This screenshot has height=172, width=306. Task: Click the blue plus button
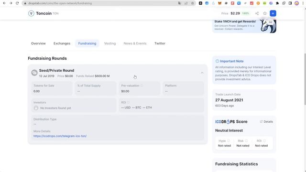tap(273, 13)
